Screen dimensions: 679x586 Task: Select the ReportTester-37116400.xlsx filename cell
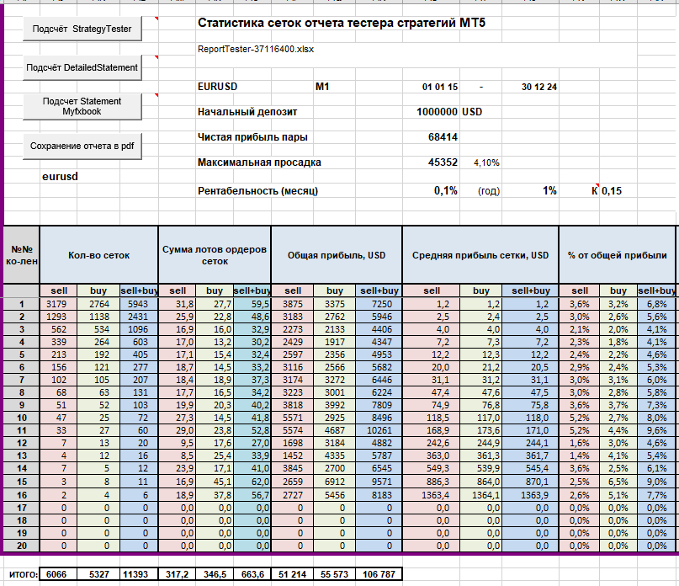256,49
